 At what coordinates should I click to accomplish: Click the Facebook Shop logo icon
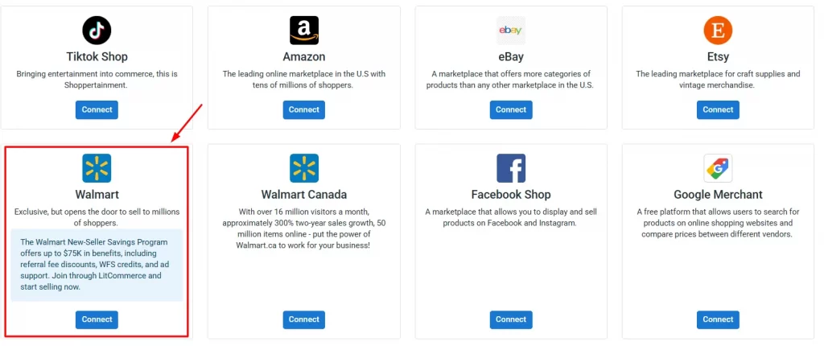tap(511, 168)
